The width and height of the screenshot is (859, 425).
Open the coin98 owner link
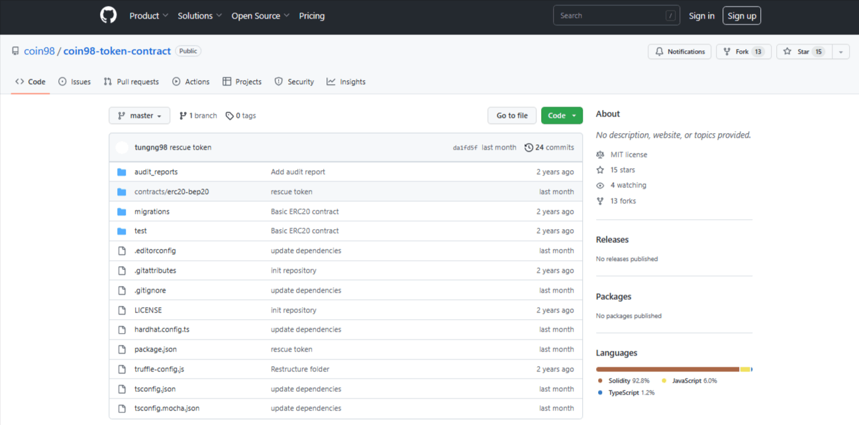[x=39, y=51]
